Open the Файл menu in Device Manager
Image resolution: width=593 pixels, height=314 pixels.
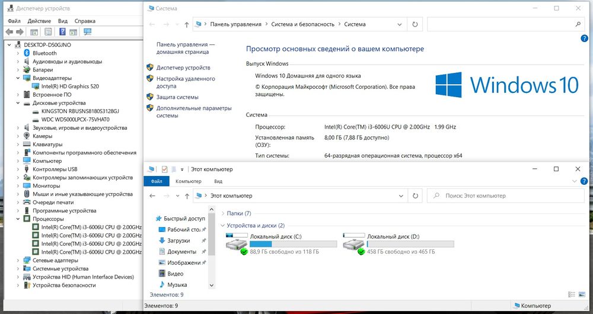pos(14,21)
